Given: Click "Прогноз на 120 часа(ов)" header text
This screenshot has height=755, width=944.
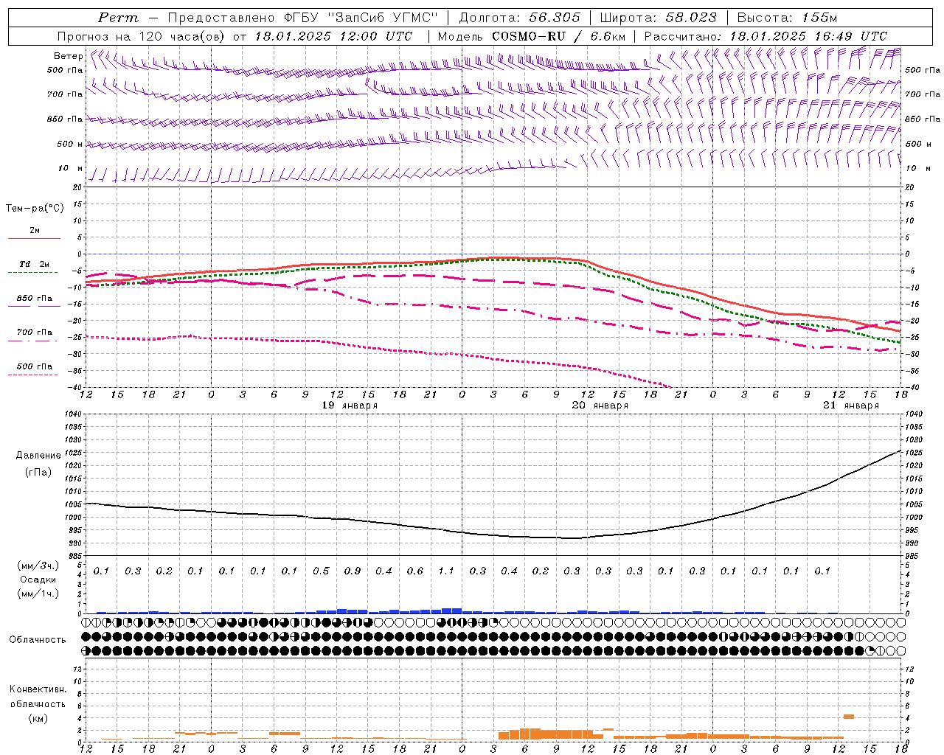Looking at the screenshot, I should pyautogui.click(x=142, y=35).
